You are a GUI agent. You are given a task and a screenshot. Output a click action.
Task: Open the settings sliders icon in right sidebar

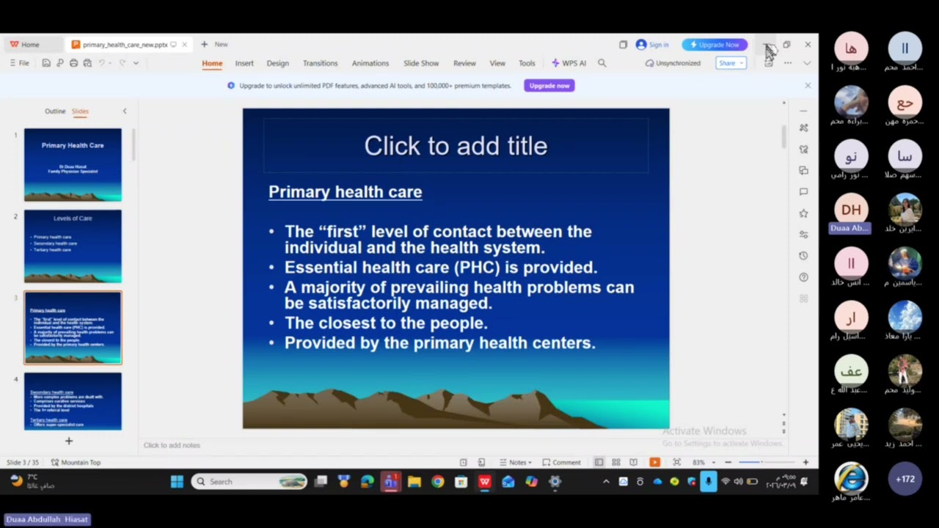(803, 234)
